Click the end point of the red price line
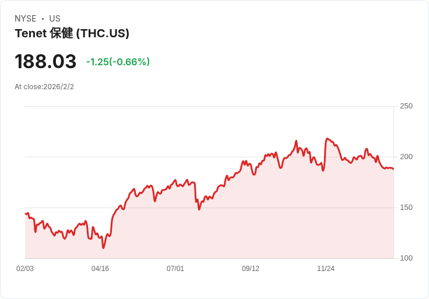 [393, 169]
